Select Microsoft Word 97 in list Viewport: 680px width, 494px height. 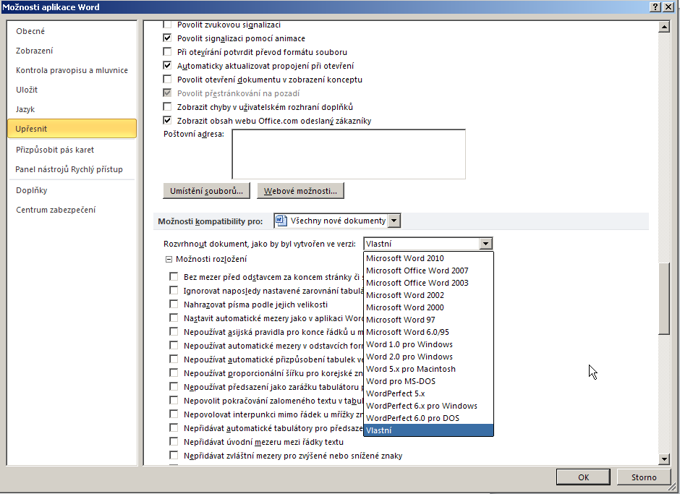428,320
